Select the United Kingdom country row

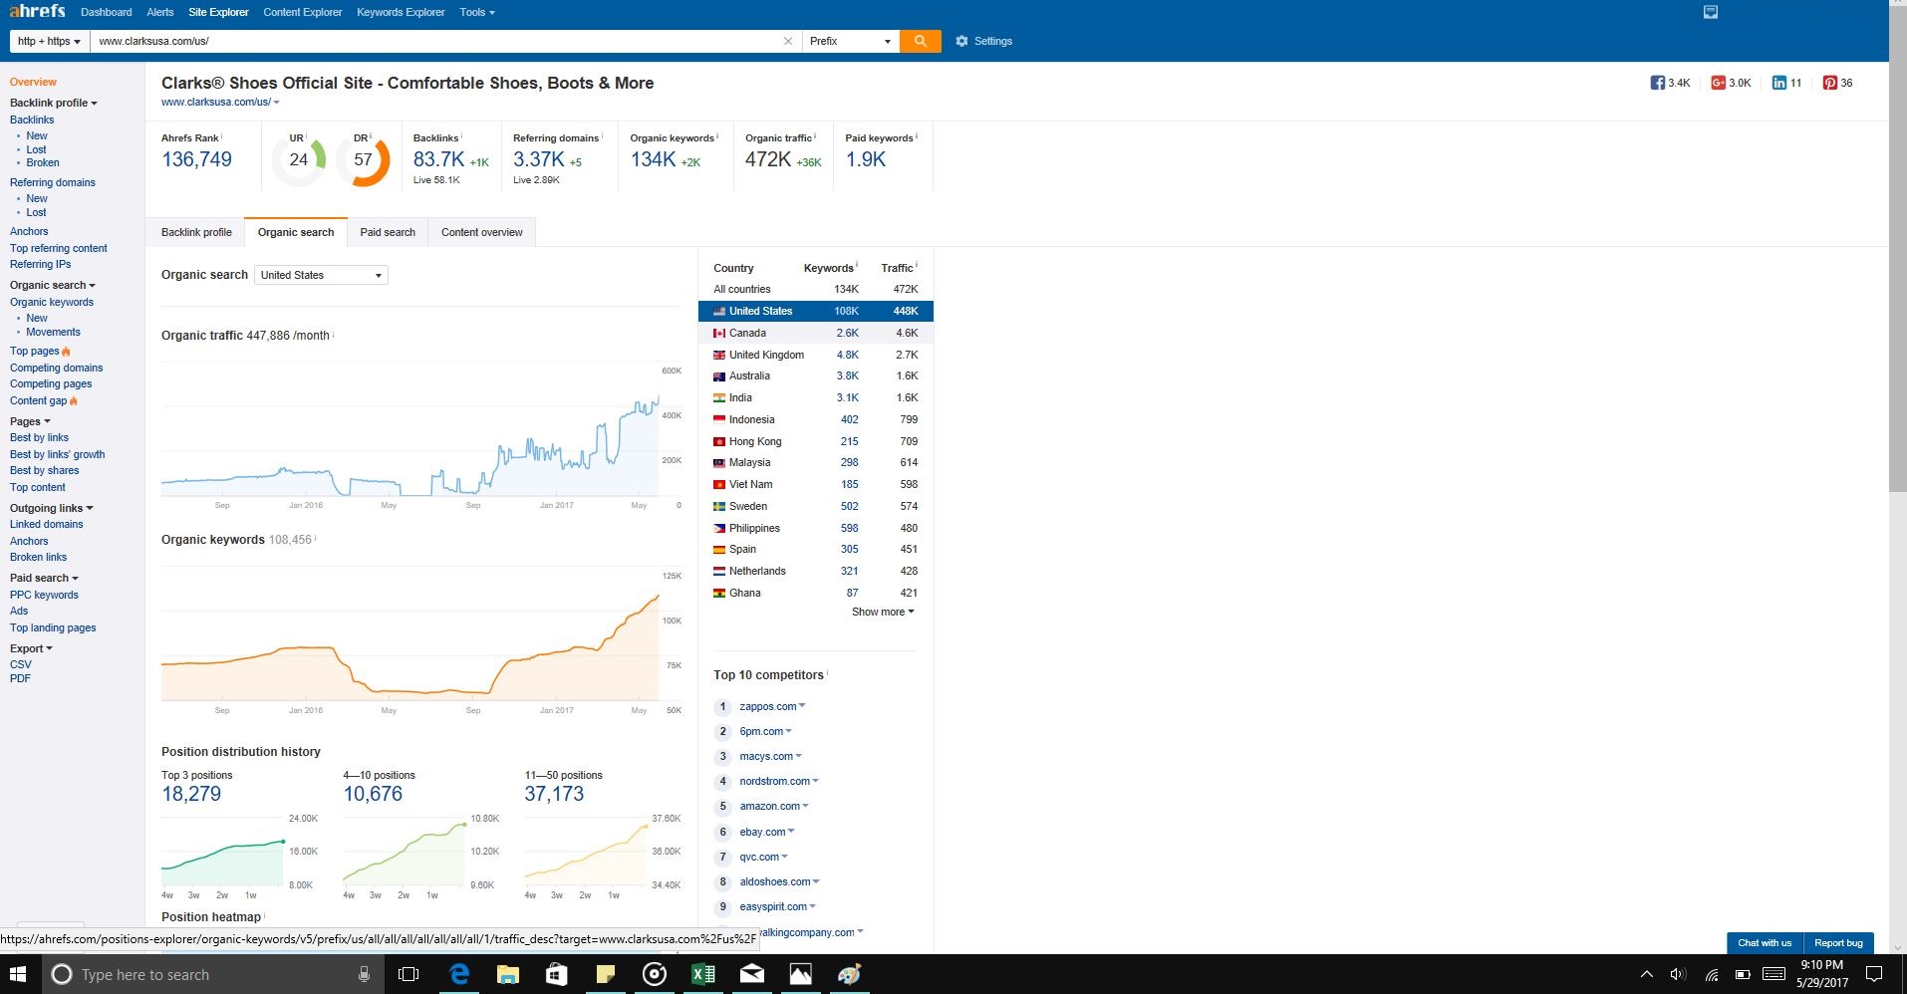(816, 355)
